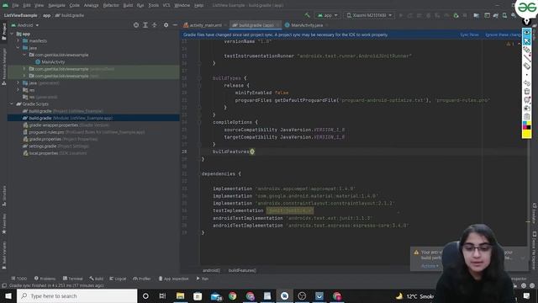
Task: Click Select Opened File target icon in Project panel
Action: click(136, 25)
